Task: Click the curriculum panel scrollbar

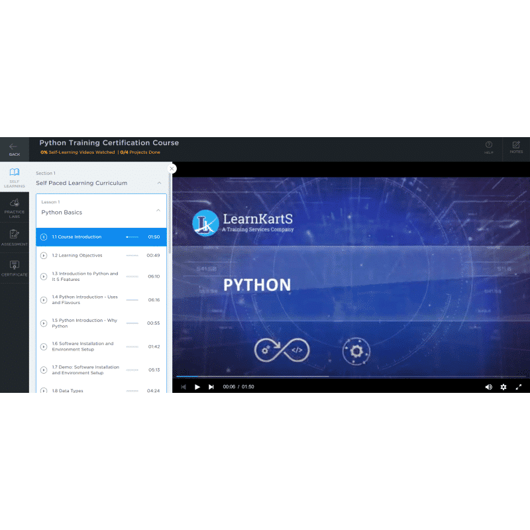Action: click(170, 213)
